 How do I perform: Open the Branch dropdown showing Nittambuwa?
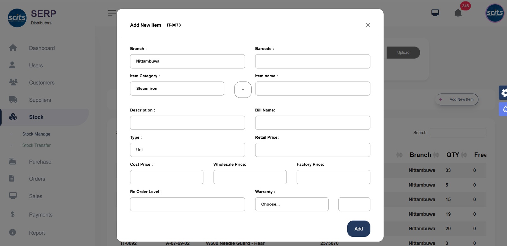pos(187,61)
